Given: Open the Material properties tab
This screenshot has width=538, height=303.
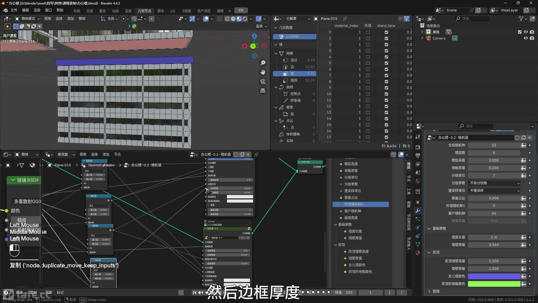Looking at the screenshot, I should click(418, 253).
